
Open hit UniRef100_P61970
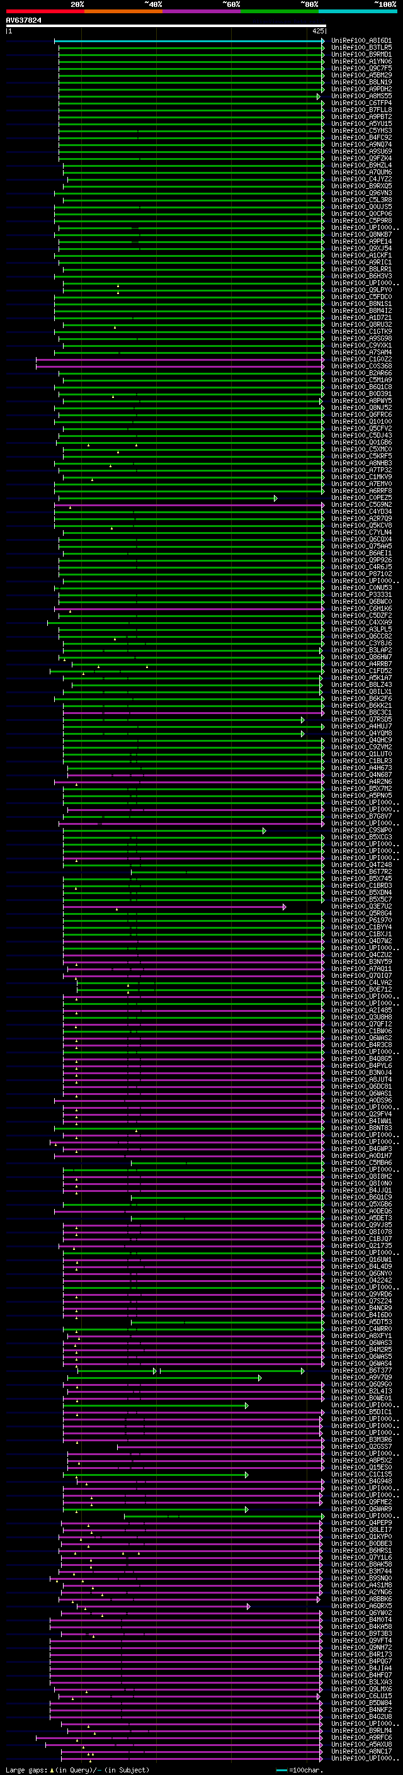coord(361,921)
